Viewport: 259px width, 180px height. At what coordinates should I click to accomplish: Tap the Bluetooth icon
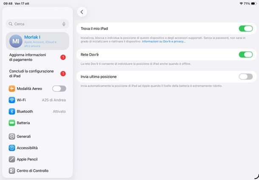12,112
